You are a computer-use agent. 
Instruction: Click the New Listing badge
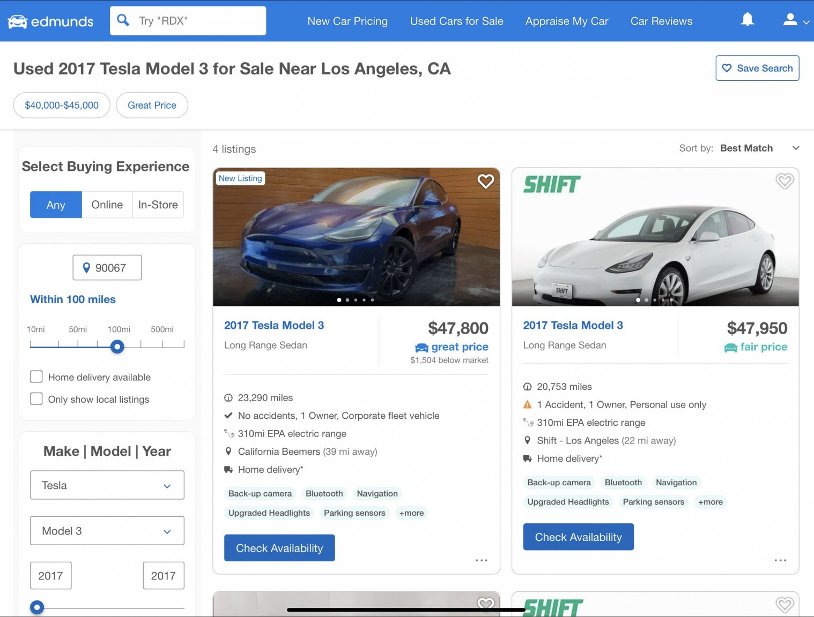(240, 178)
